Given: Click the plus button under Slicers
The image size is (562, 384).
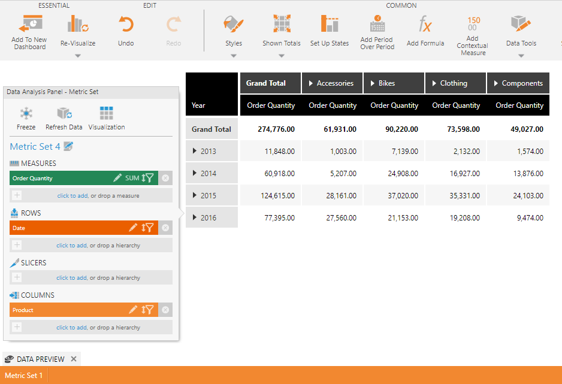Looking at the screenshot, I should [x=17, y=277].
